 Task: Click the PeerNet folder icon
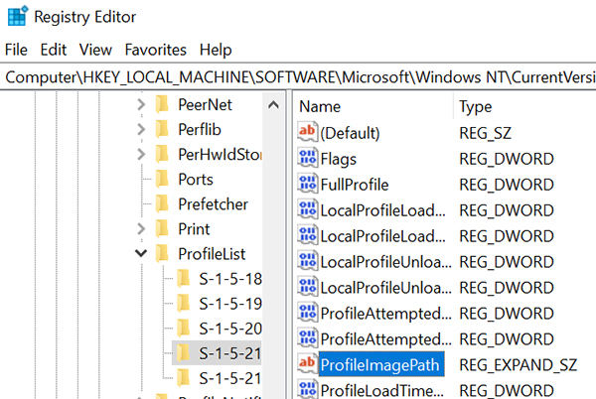click(162, 104)
